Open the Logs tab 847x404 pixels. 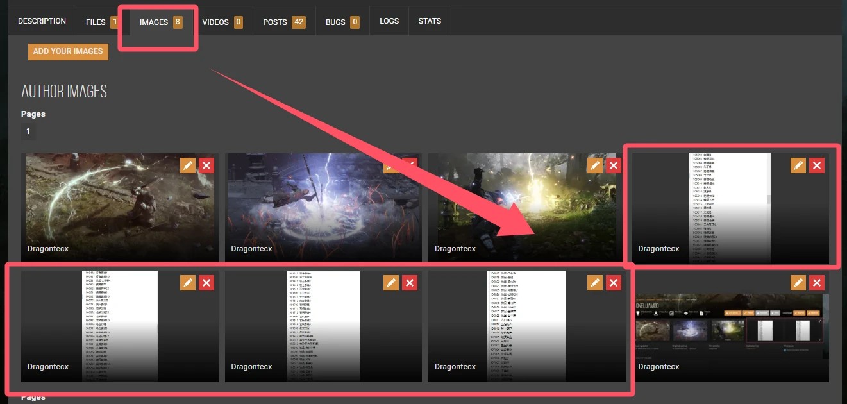(x=389, y=21)
